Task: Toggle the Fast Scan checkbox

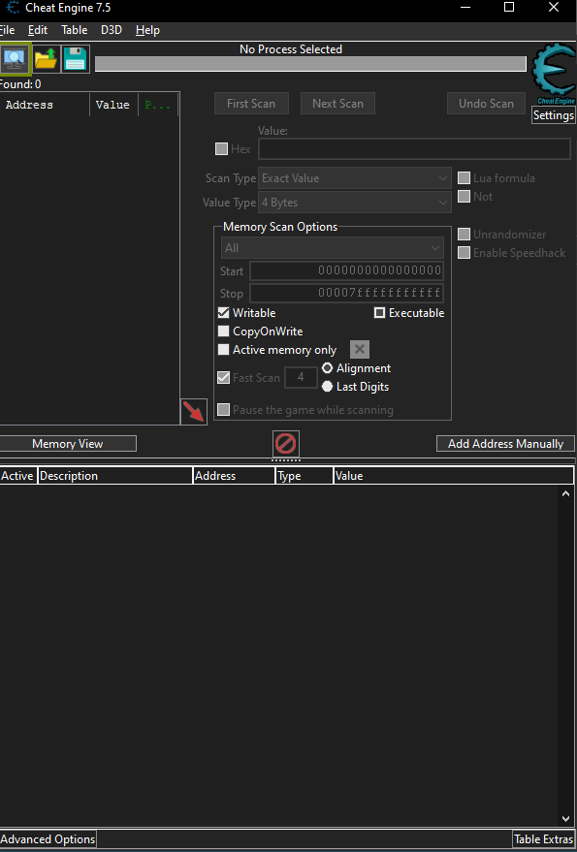Action: pos(223,378)
